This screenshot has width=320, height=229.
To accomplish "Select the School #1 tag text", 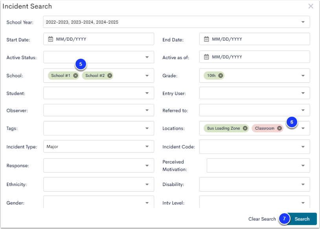I will [x=61, y=76].
